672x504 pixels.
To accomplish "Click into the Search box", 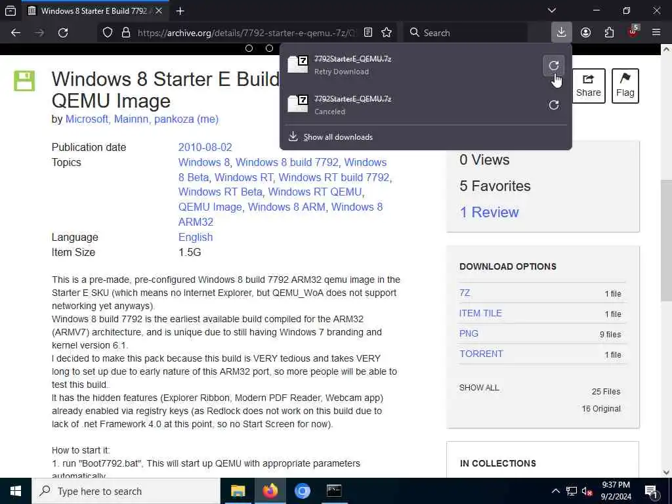I will pyautogui.click(x=465, y=33).
